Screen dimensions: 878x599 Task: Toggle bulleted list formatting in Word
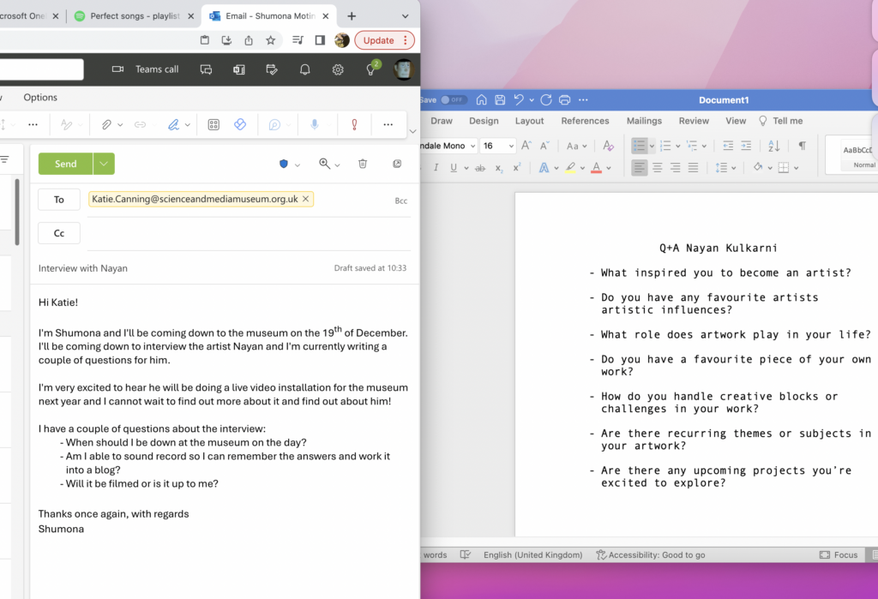pyautogui.click(x=639, y=146)
